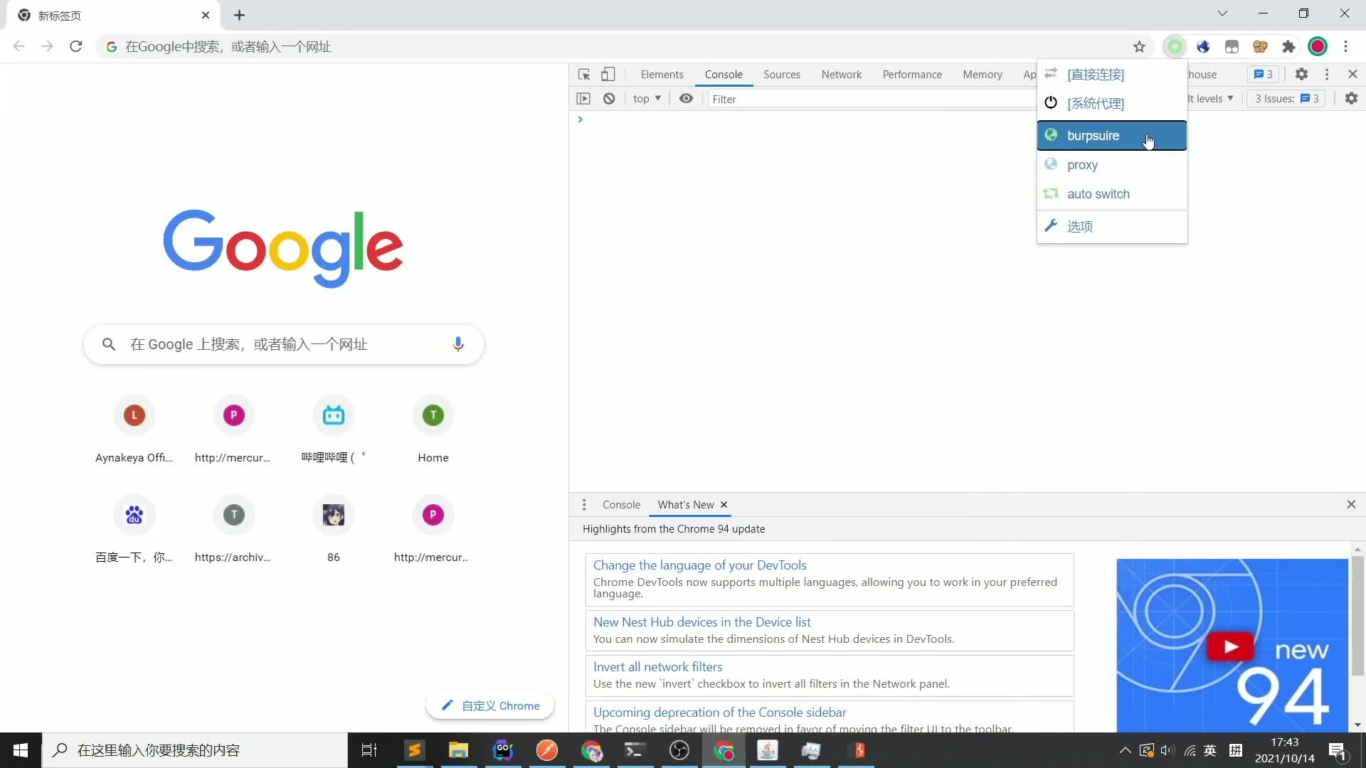Screen dimensions: 1366x768
Task: Show hidden system tray icons
Action: (x=1125, y=750)
